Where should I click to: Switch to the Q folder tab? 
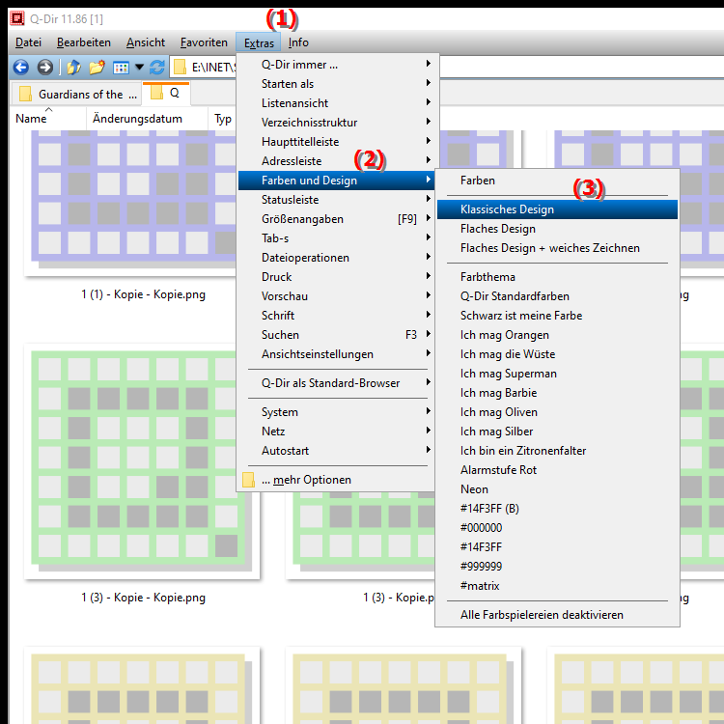coord(166,93)
